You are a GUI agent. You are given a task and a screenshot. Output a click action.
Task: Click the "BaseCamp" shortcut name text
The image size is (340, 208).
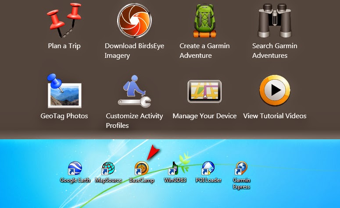click(x=142, y=180)
